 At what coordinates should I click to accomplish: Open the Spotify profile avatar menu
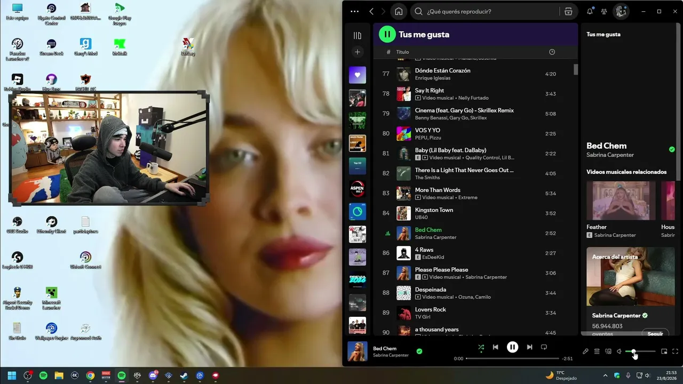(621, 11)
